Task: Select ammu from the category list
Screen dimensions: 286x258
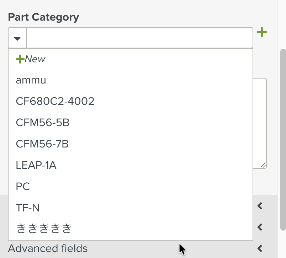Action: [131, 80]
